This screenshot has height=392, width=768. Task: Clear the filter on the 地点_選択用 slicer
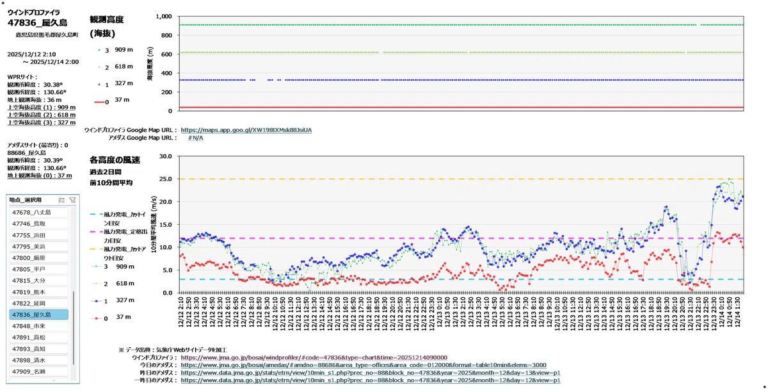tap(72, 200)
